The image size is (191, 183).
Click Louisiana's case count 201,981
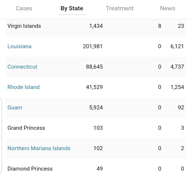[x=93, y=46]
